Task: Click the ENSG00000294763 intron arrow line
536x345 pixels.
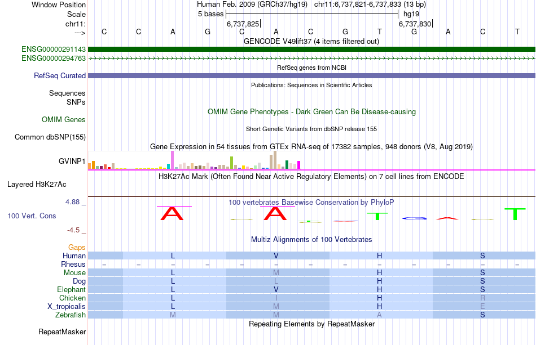Action: click(311, 59)
